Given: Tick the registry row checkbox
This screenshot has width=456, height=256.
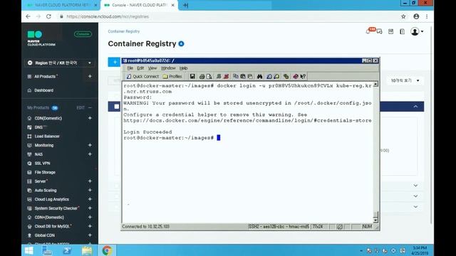Looking at the screenshot, I should 117,107.
